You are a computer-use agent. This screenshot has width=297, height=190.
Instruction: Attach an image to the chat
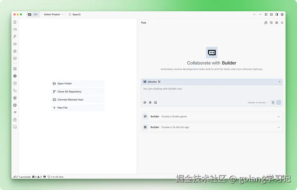(156, 103)
